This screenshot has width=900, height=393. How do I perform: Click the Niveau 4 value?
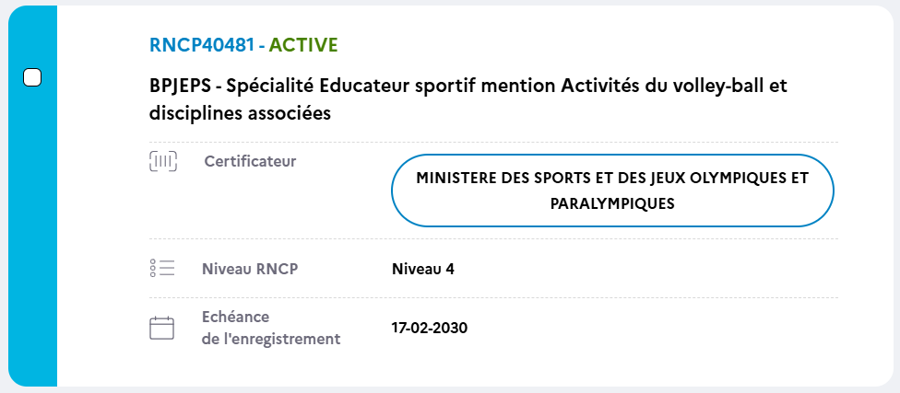click(423, 270)
